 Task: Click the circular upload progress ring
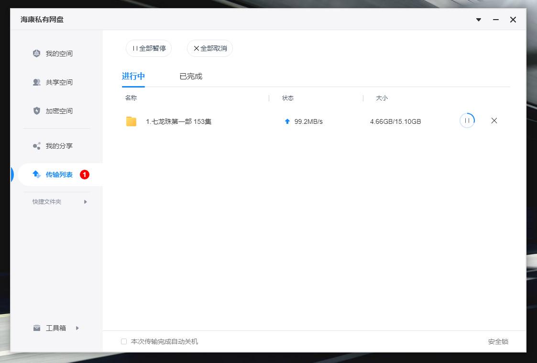click(467, 121)
